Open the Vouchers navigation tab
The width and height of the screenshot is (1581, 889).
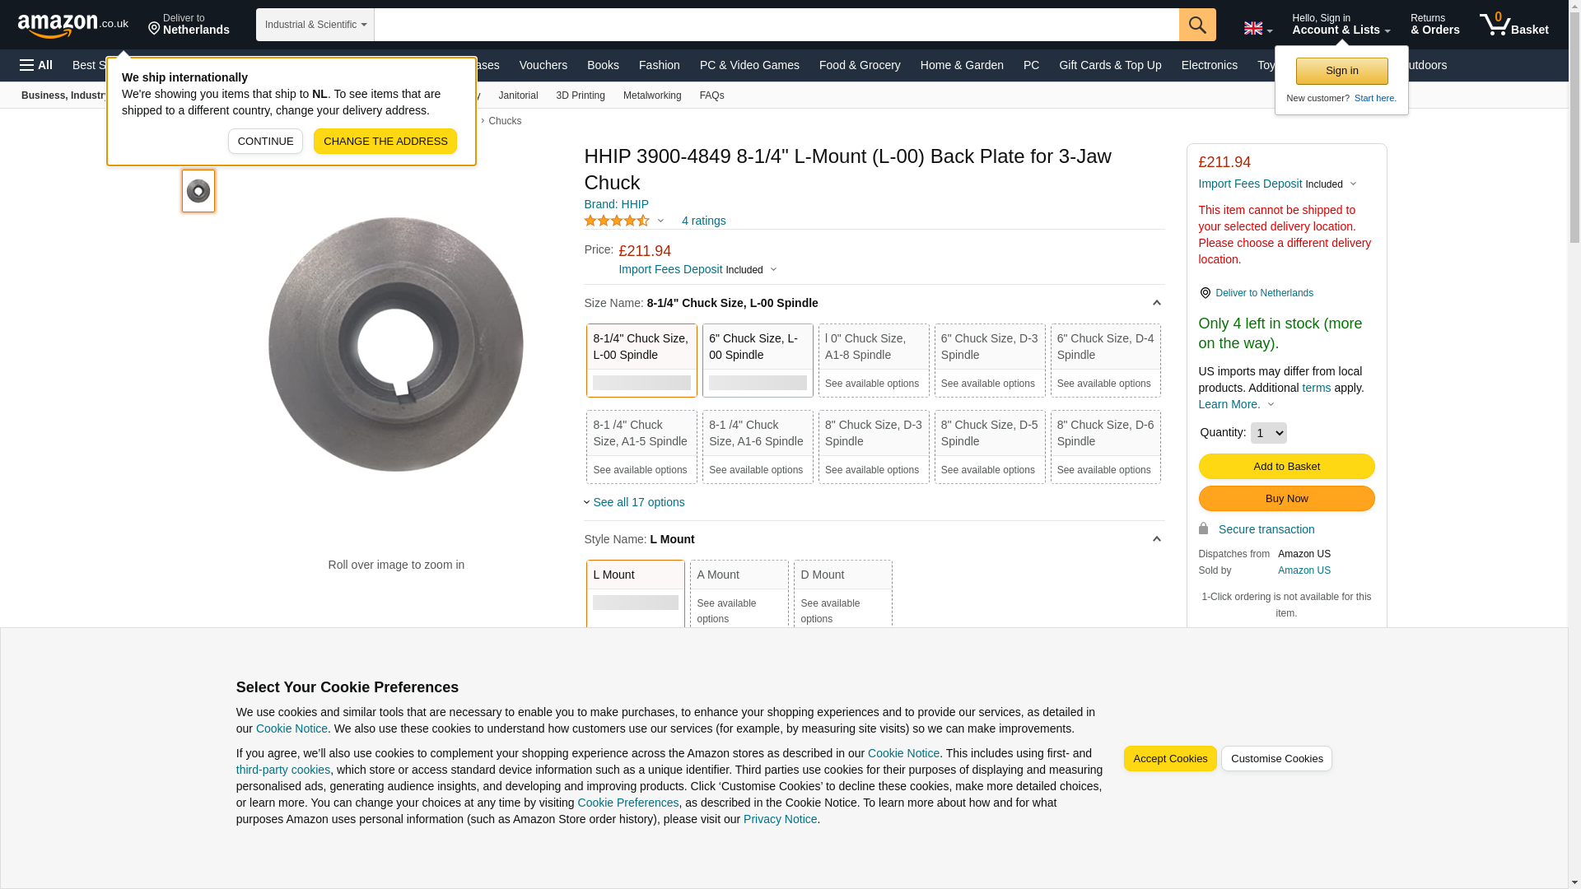pos(543,65)
